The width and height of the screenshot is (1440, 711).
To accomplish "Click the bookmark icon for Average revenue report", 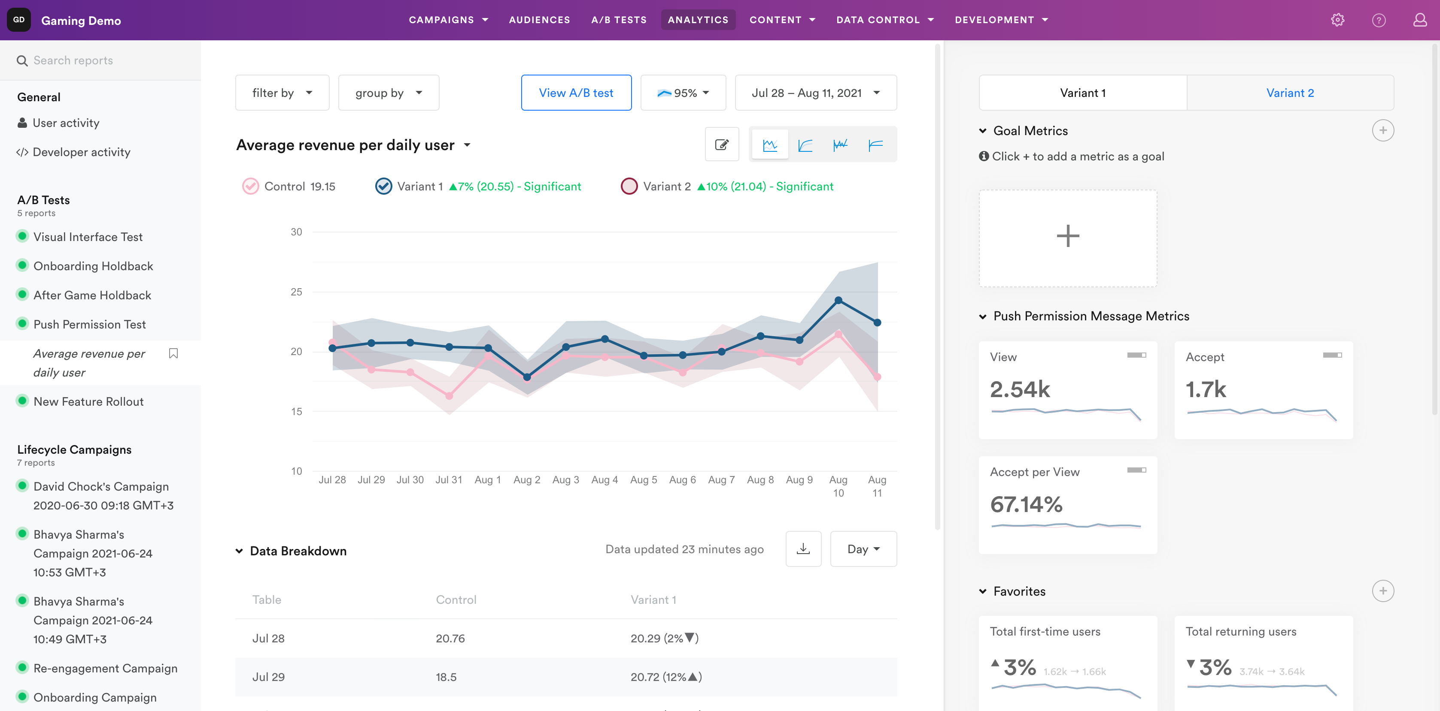I will 173,353.
